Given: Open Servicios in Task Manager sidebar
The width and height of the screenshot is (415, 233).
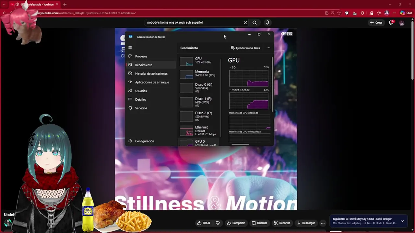Looking at the screenshot, I should (151, 108).
